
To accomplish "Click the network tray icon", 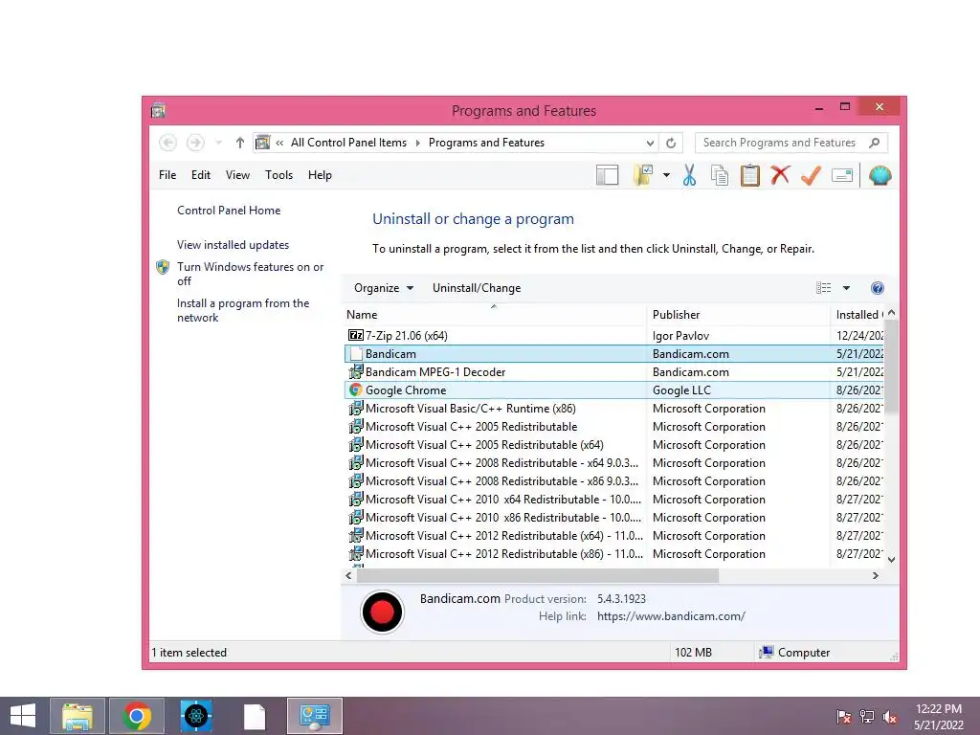I will pos(867,717).
